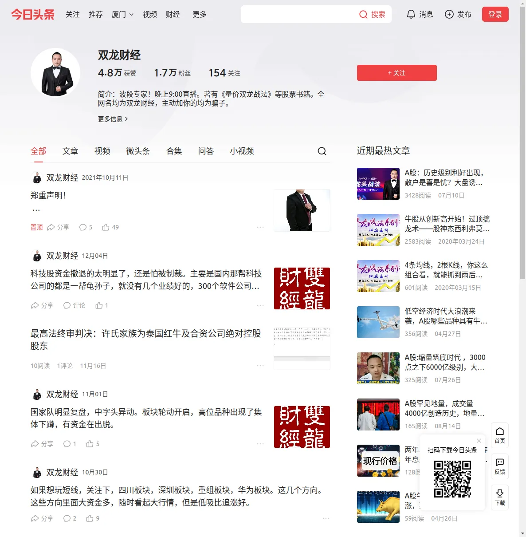Image resolution: width=526 pixels, height=537 pixels.
Task: Open the 反馈 feedback floating icon
Action: [500, 466]
